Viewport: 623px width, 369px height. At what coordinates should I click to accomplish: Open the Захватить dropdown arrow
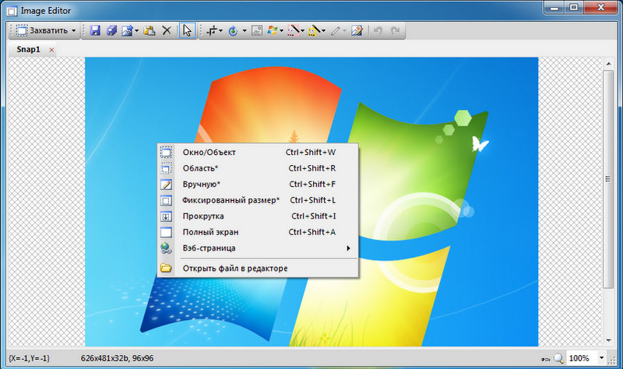click(73, 30)
